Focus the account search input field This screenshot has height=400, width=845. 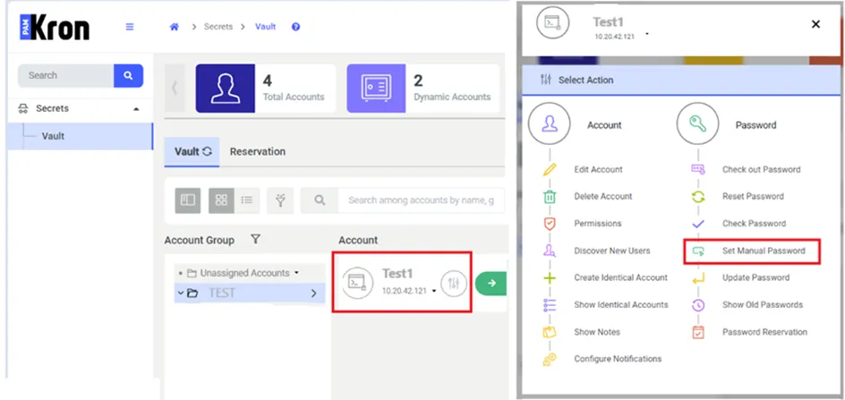click(x=422, y=200)
